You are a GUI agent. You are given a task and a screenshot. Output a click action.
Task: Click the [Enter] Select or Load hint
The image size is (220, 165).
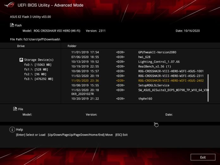coord(31,135)
